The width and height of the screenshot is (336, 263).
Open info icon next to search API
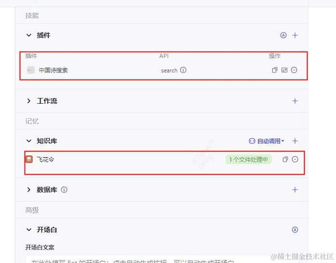tap(183, 70)
